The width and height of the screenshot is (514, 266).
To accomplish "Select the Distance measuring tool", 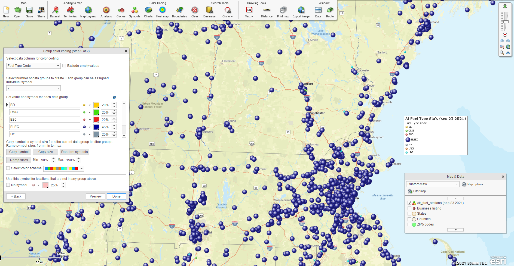I will tap(267, 12).
